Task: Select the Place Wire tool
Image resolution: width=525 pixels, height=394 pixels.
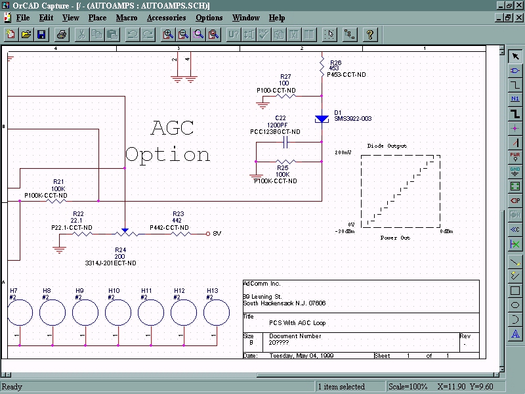Action: click(x=515, y=84)
